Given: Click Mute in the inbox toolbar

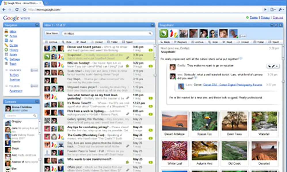Looking at the screenshot, I should coord(67,42).
